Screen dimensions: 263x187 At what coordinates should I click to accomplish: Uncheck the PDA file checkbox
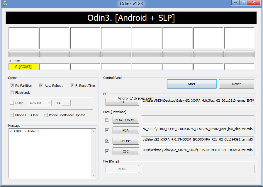point(107,130)
